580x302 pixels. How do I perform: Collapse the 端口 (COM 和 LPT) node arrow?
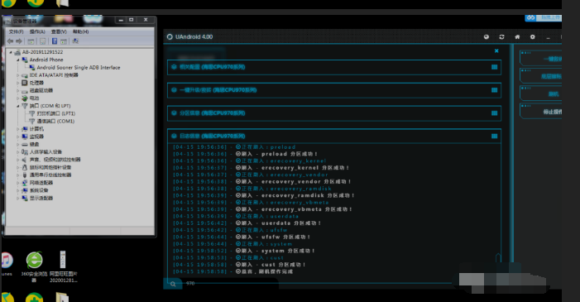coord(17,106)
